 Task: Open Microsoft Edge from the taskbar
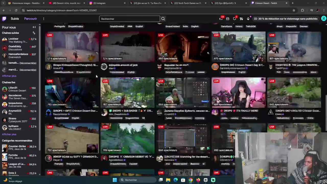pos(176,180)
